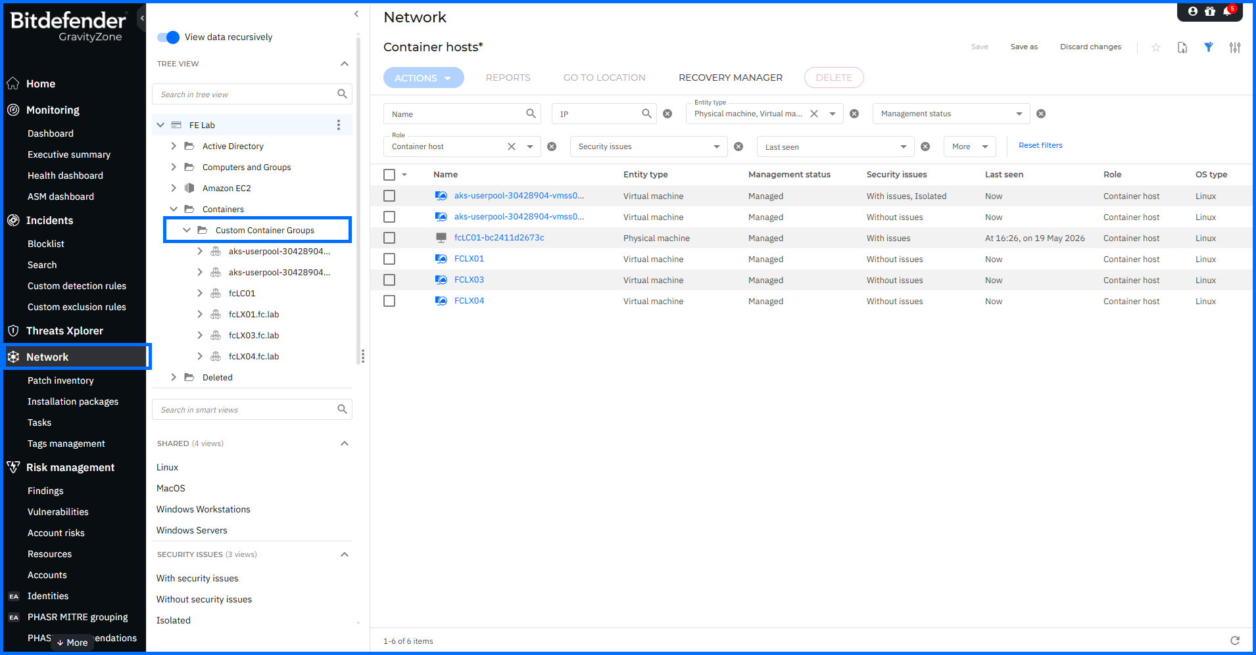
Task: Check the select-all header checkbox
Action: point(389,175)
